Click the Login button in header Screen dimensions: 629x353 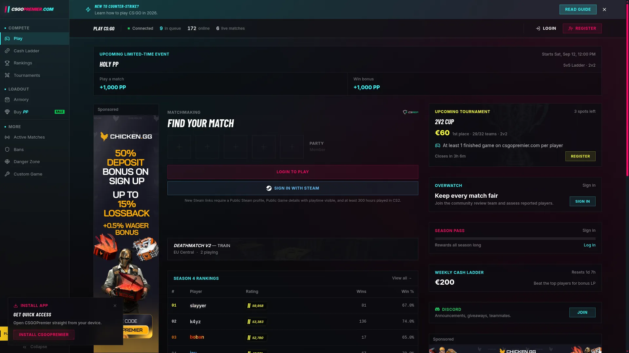coord(546,28)
